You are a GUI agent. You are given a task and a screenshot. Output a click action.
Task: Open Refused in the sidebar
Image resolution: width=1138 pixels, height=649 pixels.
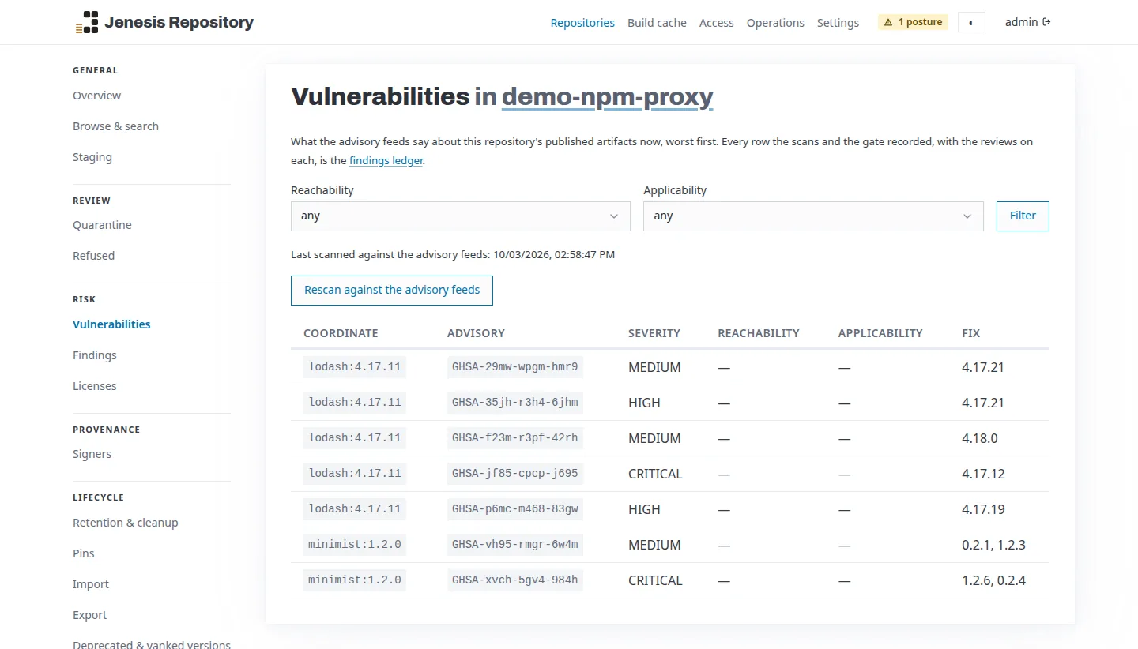tap(93, 256)
